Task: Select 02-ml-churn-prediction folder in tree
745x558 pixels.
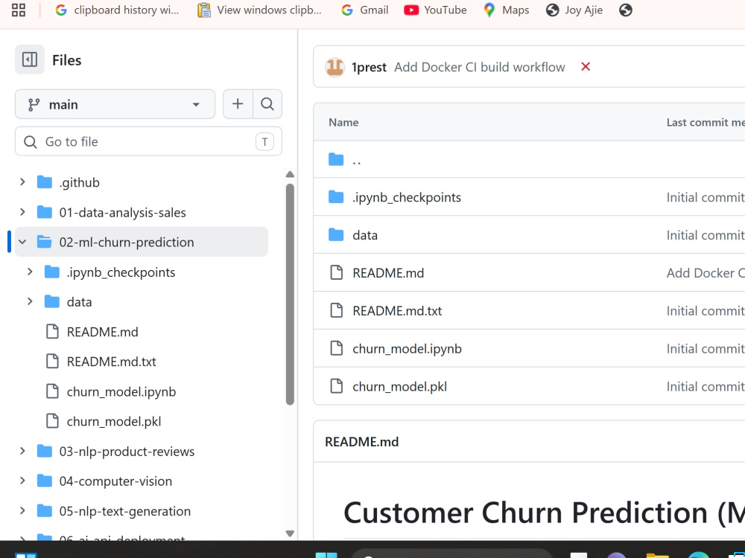Action: tap(127, 242)
